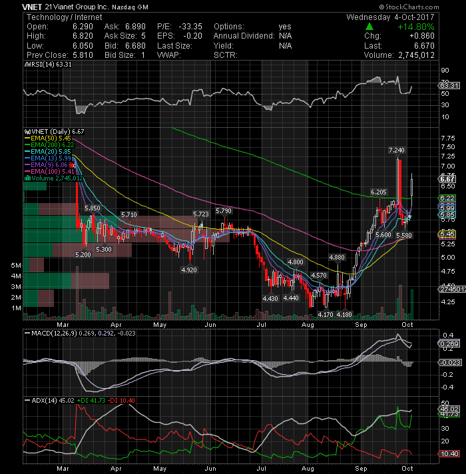
Task: Click the Technology / Internet sector label
Action: 65,17
